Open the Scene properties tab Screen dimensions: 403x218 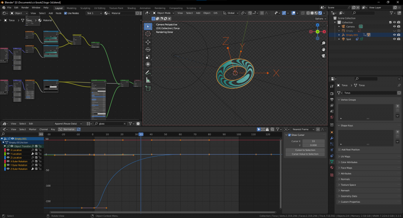(332, 111)
